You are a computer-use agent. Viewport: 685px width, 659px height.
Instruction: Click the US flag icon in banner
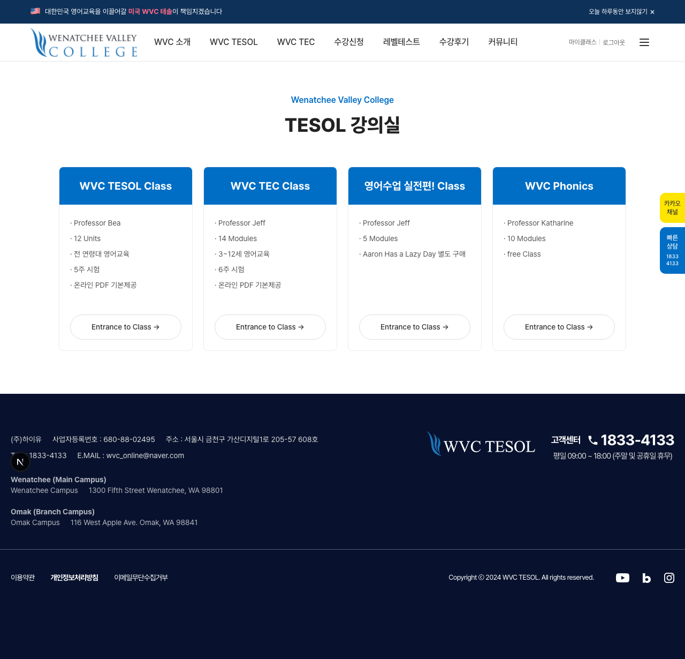[35, 11]
